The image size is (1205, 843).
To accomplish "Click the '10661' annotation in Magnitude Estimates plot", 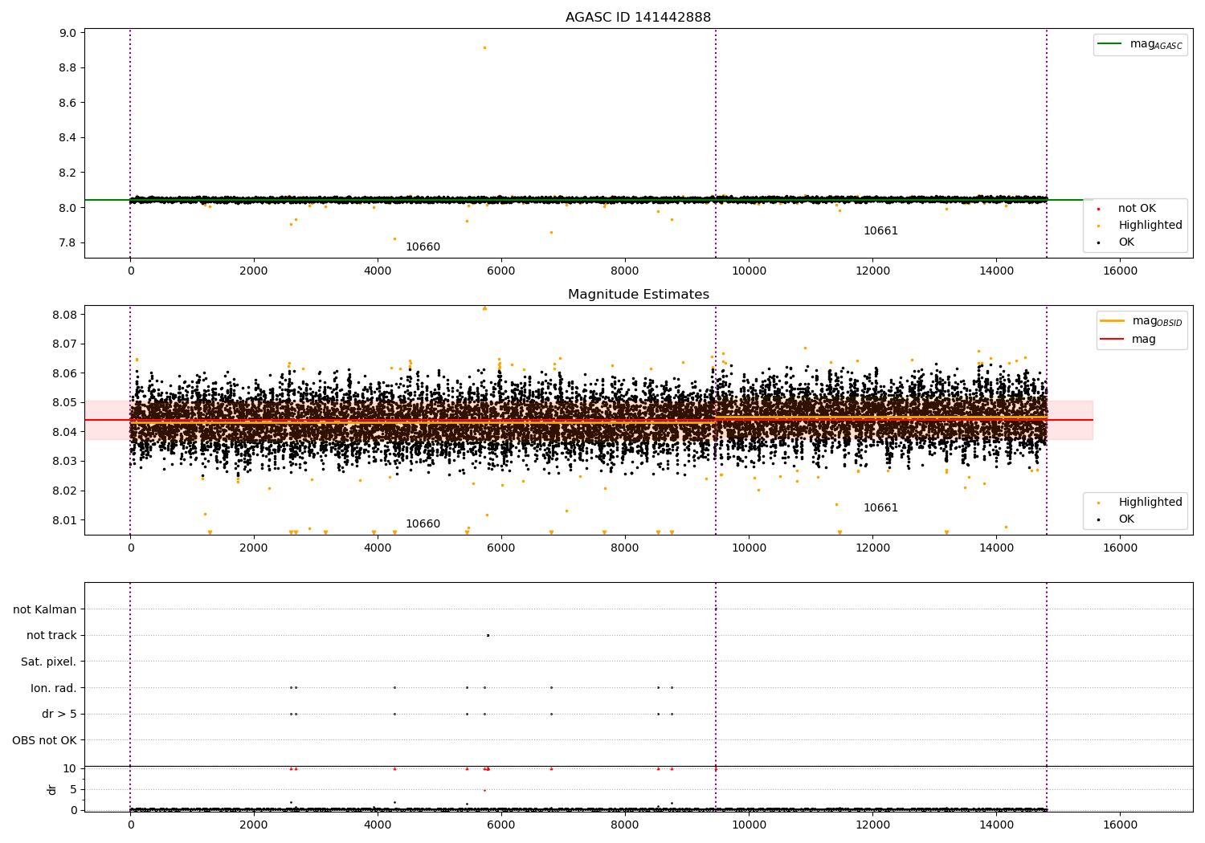I will pos(880,508).
